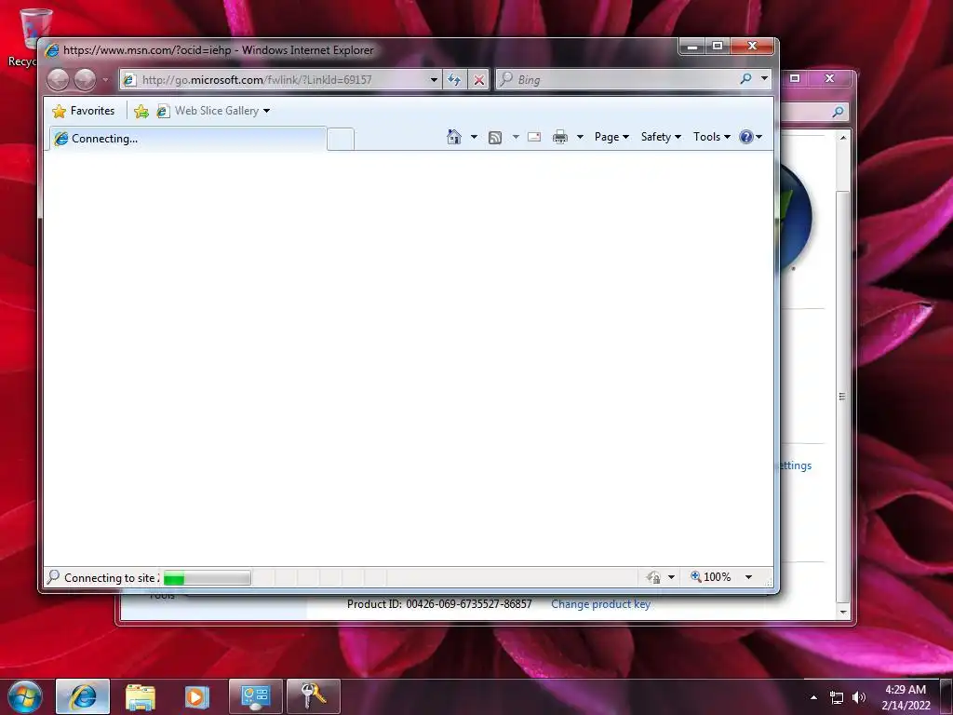Expand security zone dropdown arrow
953x715 pixels.
[x=671, y=577]
